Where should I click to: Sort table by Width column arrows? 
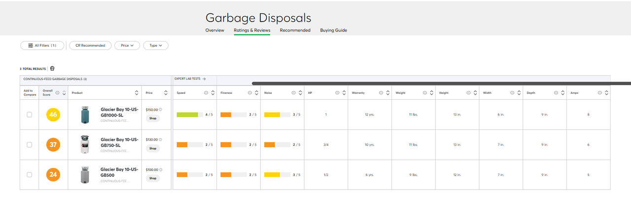[519, 92]
